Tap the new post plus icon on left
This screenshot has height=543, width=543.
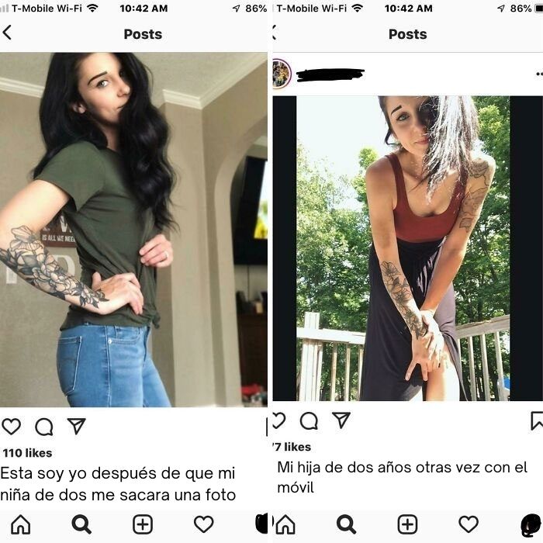coord(143,524)
